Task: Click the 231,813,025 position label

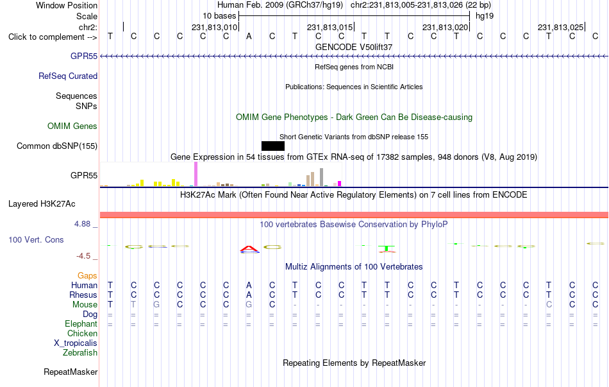Action: coord(560,27)
